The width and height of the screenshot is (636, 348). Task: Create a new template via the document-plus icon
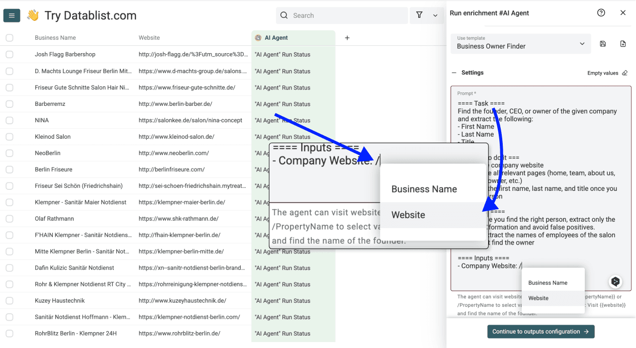point(623,44)
